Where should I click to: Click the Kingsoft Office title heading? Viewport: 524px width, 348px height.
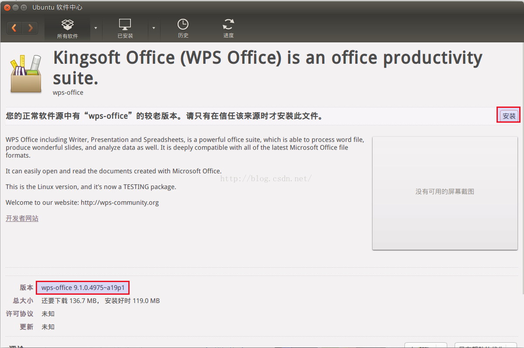(267, 68)
